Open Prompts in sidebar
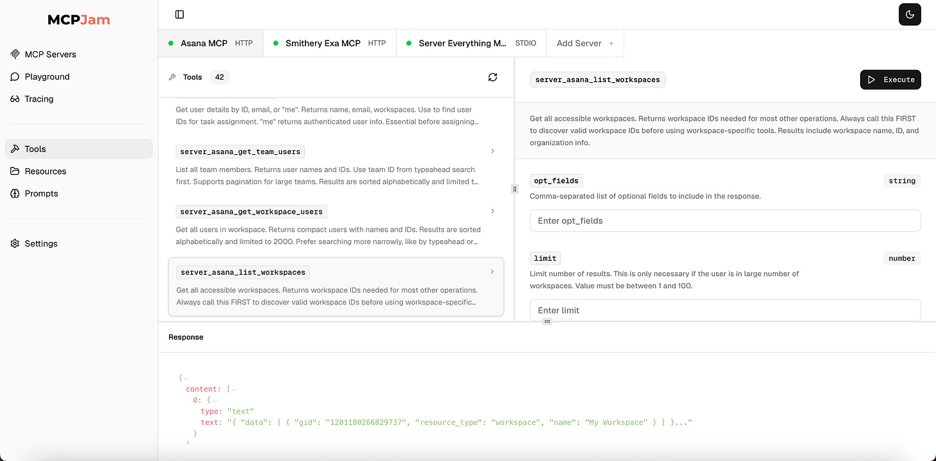Image resolution: width=936 pixels, height=461 pixels. (x=79, y=193)
